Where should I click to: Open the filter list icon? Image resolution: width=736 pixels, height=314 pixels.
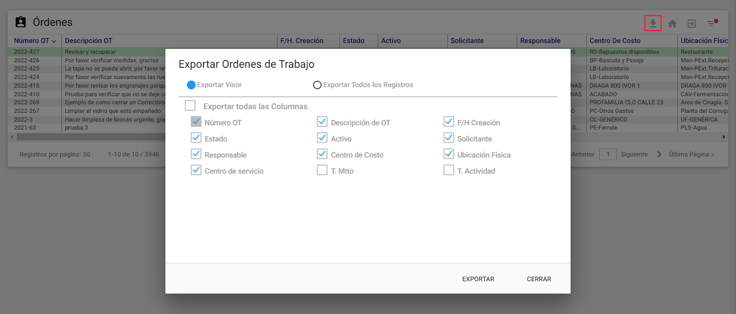[712, 24]
